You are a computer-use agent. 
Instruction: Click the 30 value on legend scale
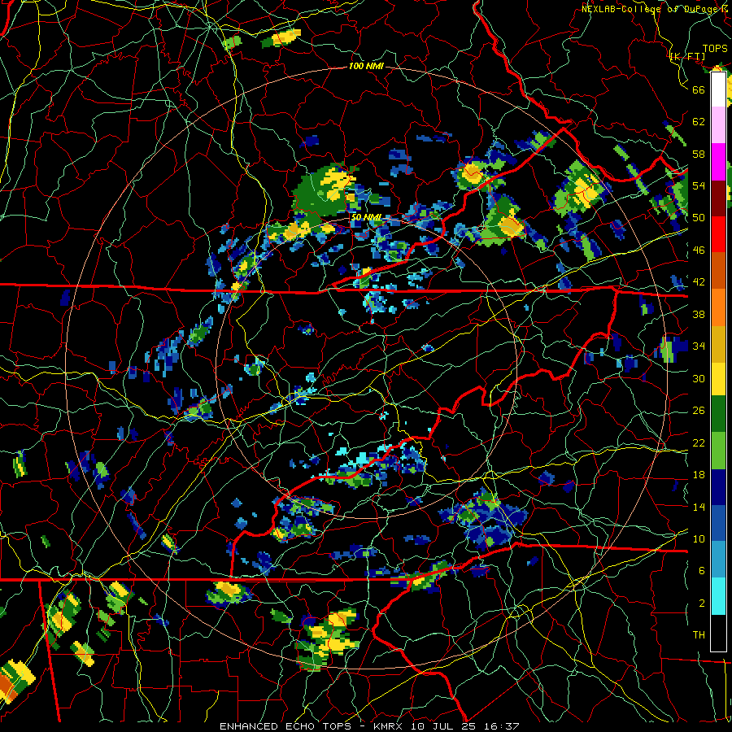coord(699,378)
